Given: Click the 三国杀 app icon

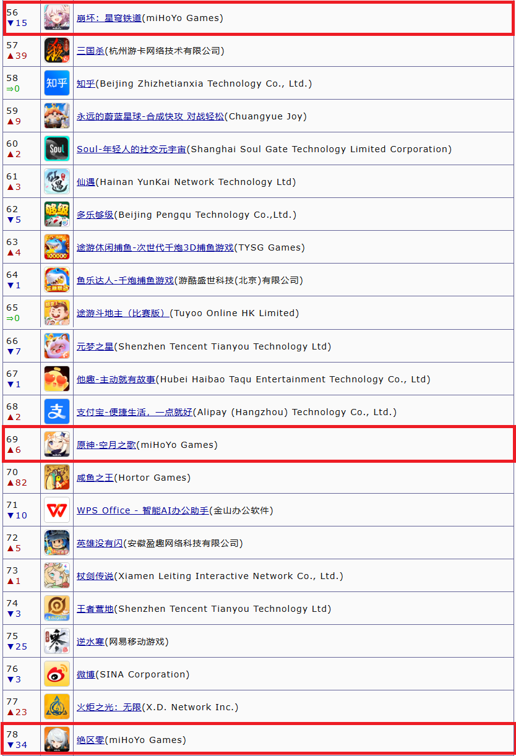Looking at the screenshot, I should coord(57,50).
